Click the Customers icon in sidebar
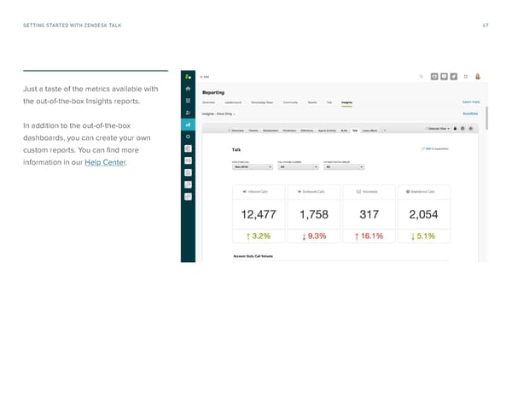Viewport: 512px width, 395px height. pyautogui.click(x=187, y=113)
